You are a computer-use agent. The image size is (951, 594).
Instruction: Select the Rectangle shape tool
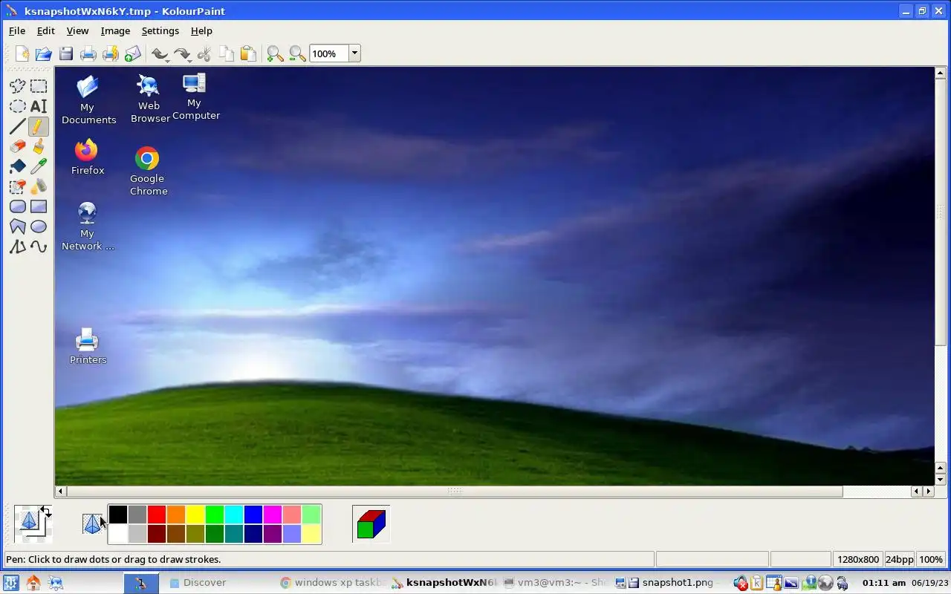(x=39, y=206)
